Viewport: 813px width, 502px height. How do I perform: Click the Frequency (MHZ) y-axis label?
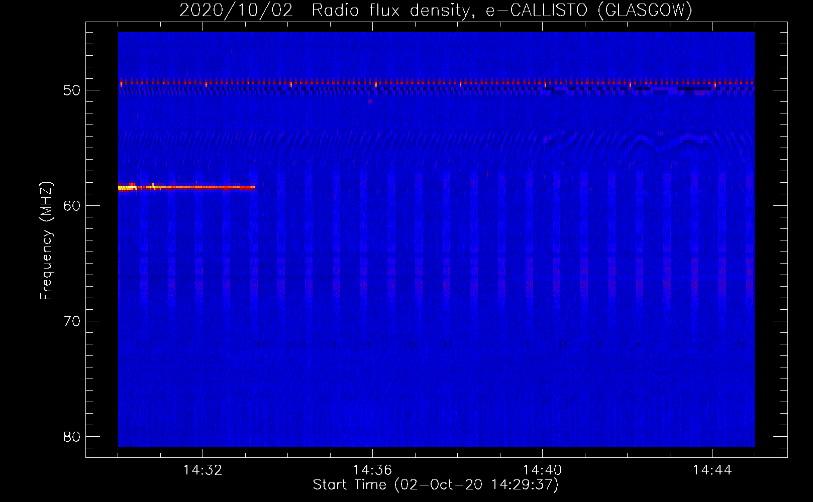tap(46, 241)
